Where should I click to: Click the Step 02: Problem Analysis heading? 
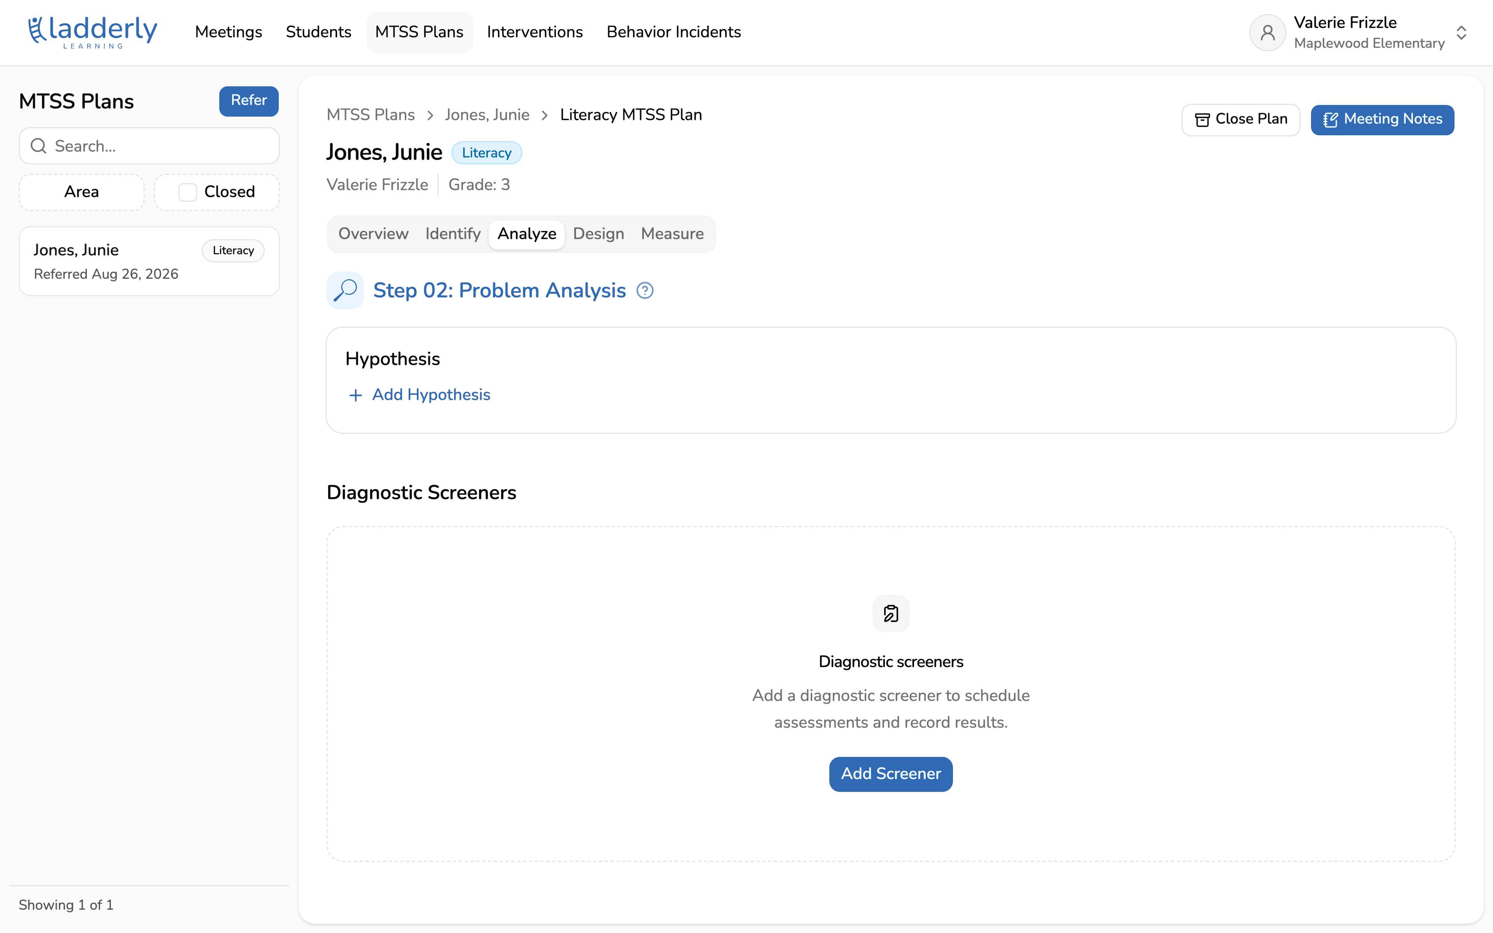click(x=500, y=290)
